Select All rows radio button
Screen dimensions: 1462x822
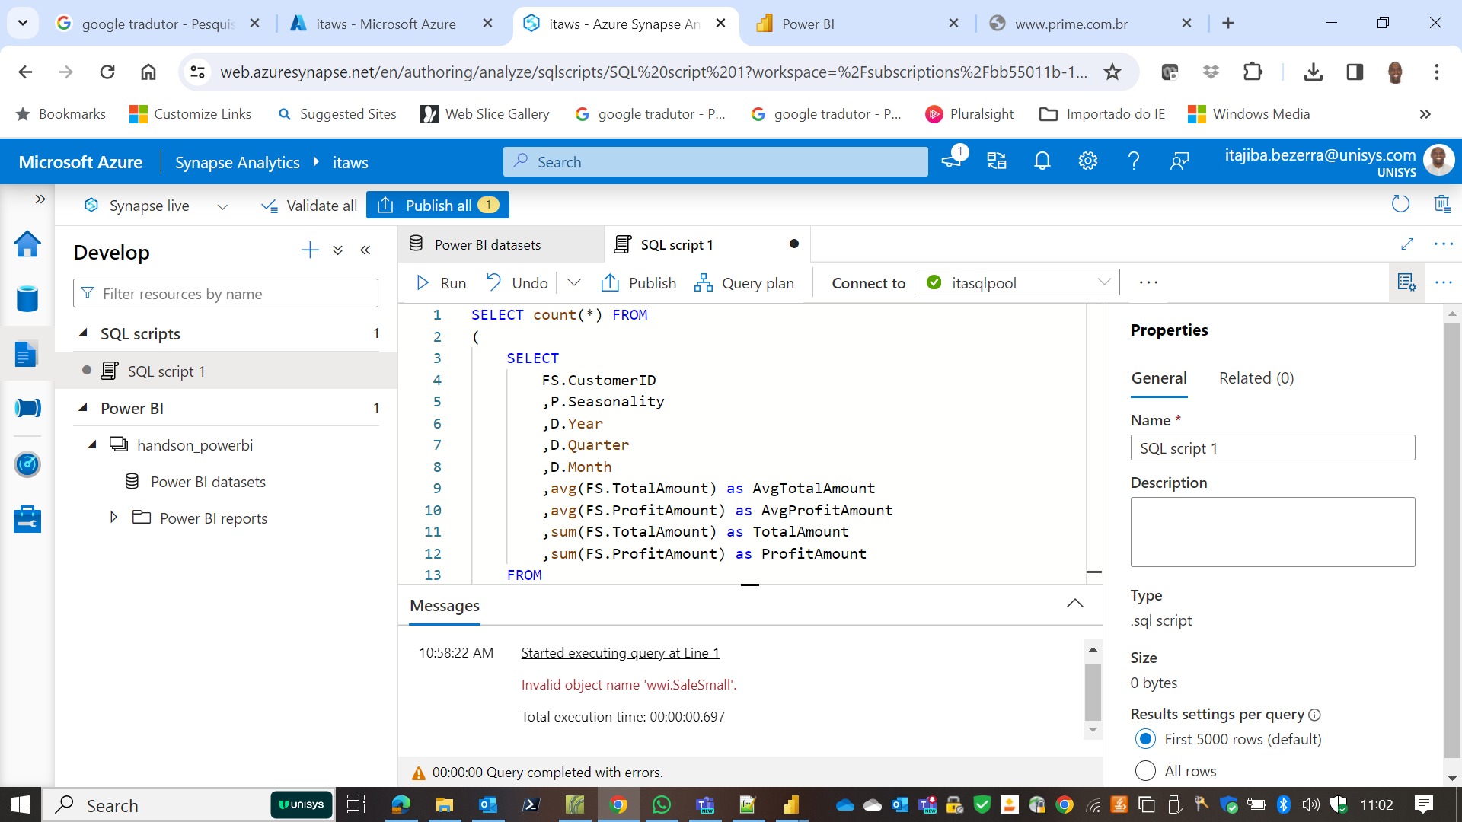pyautogui.click(x=1145, y=771)
